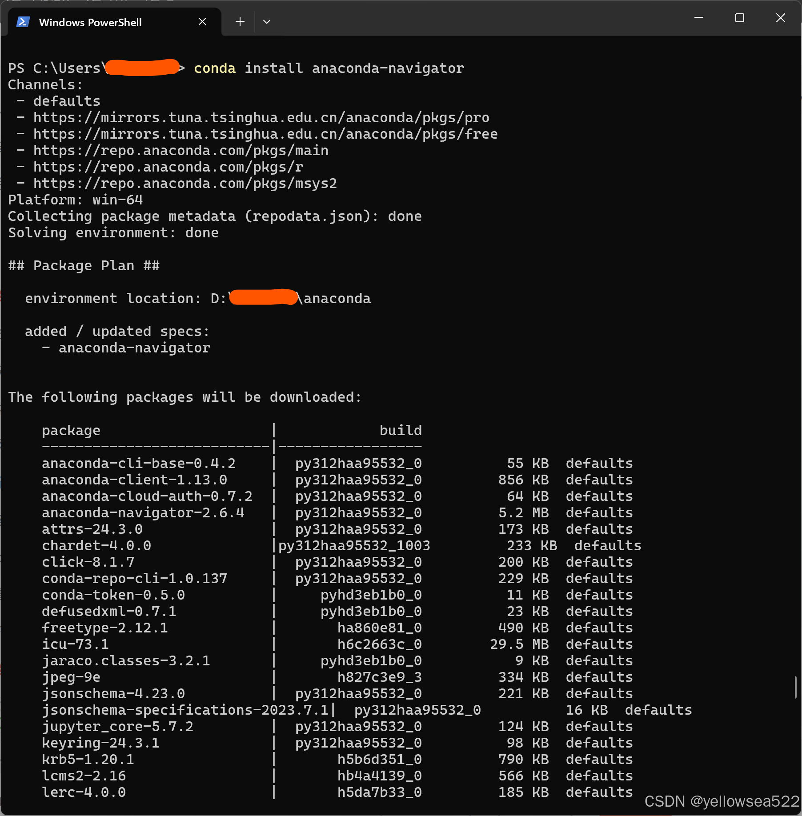Screen dimensions: 802x816
Task: Click the 5.2 MB size value
Action: [x=523, y=513]
